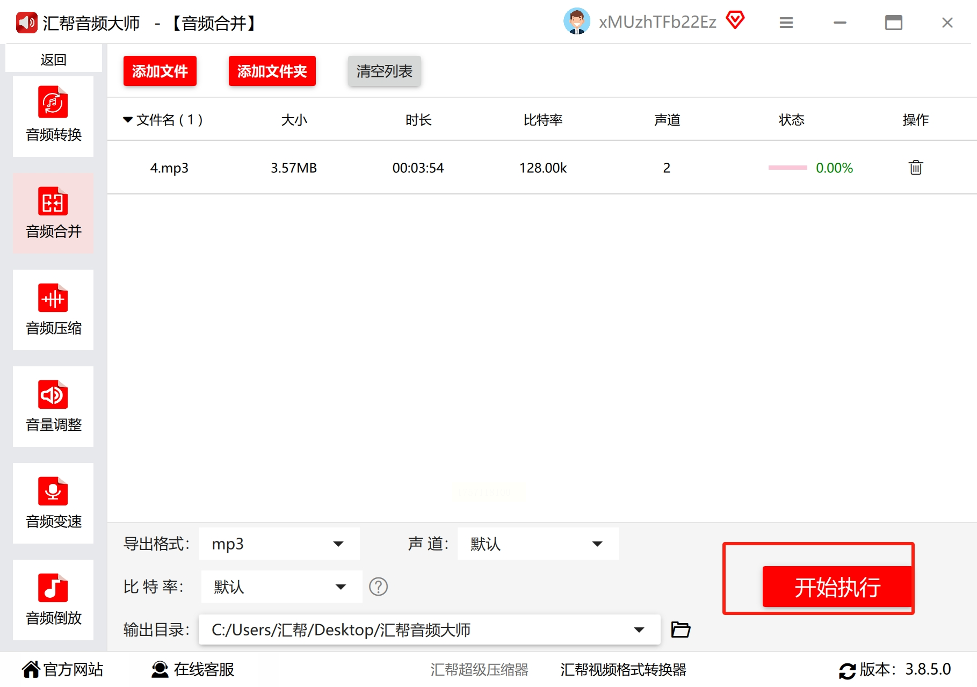This screenshot has height=687, width=977.
Task: Open the 音频转换 audio conversion tool
Action: [53, 117]
